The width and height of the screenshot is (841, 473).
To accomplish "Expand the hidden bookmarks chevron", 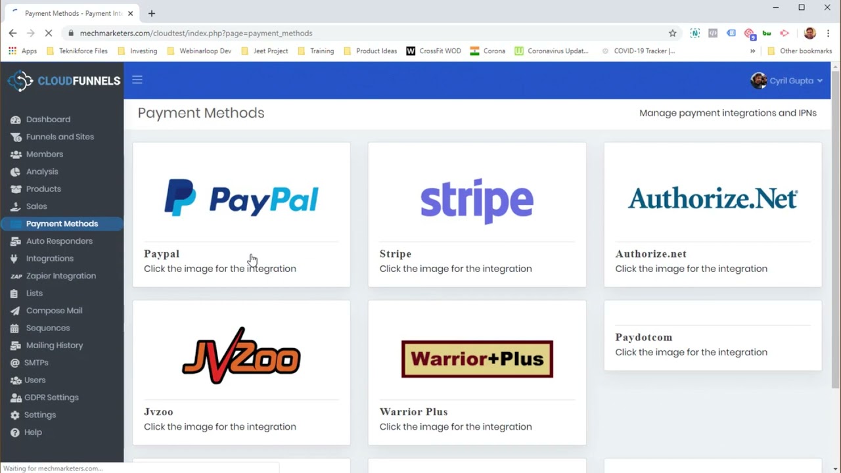I will click(752, 51).
